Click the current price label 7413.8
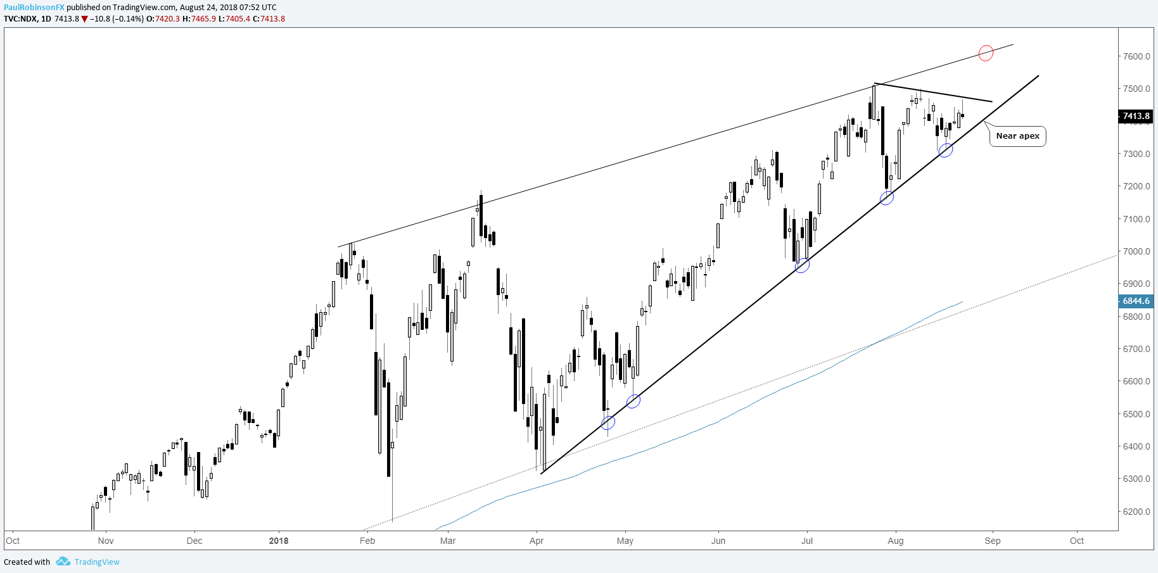The image size is (1158, 573). click(1136, 116)
